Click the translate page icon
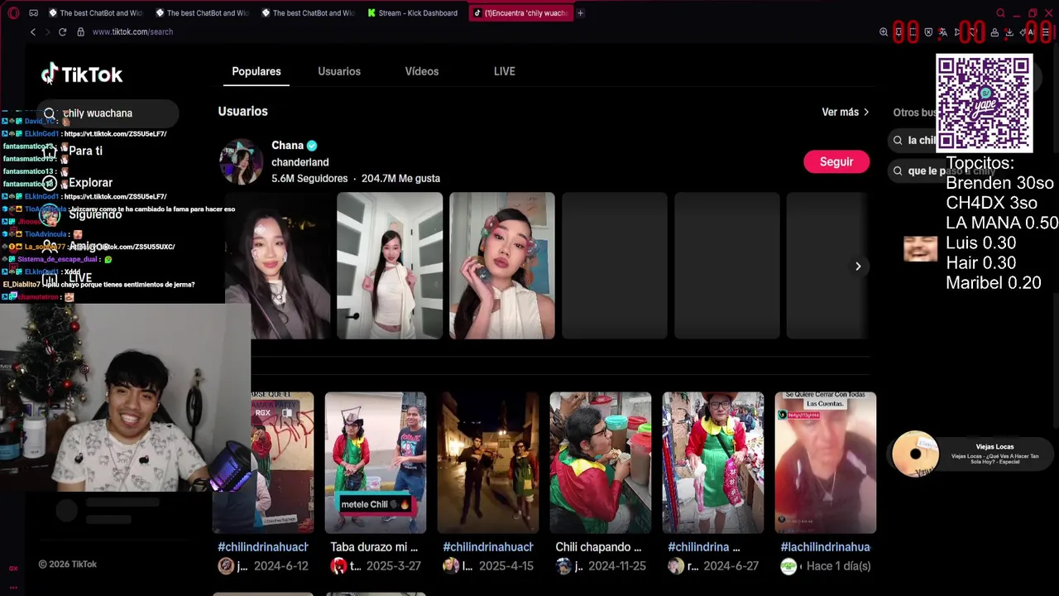This screenshot has width=1059, height=596. (x=942, y=32)
